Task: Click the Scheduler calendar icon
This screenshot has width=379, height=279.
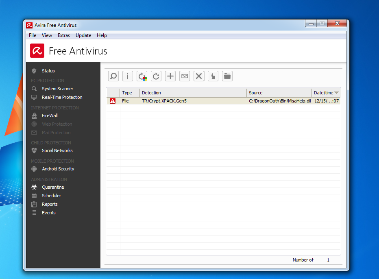Action: click(x=34, y=196)
